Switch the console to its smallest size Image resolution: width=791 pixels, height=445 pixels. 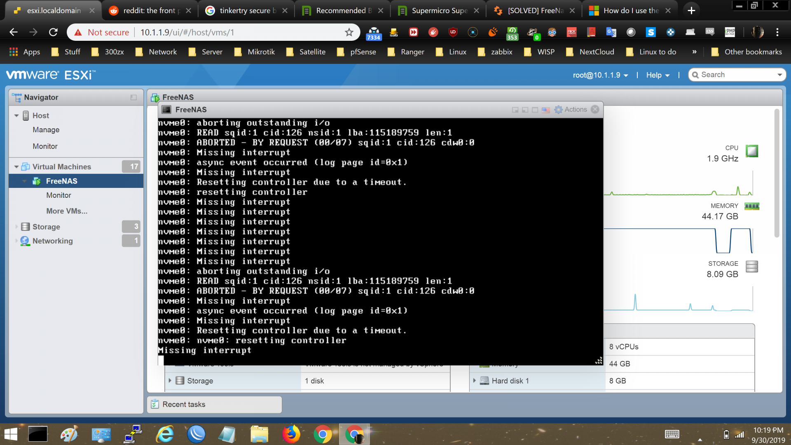tap(515, 110)
